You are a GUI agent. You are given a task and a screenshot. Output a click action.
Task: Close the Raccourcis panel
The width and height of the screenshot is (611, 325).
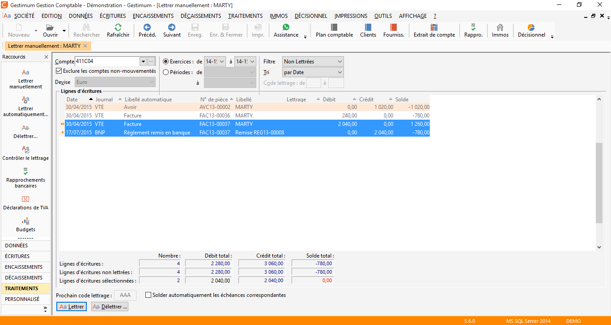pos(46,57)
